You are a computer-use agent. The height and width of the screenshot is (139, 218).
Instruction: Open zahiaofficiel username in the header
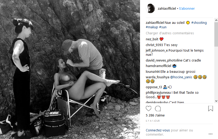click(167, 8)
